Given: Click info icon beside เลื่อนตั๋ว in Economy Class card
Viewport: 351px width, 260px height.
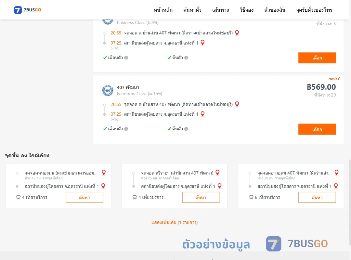Looking at the screenshot, I should 126,129.
